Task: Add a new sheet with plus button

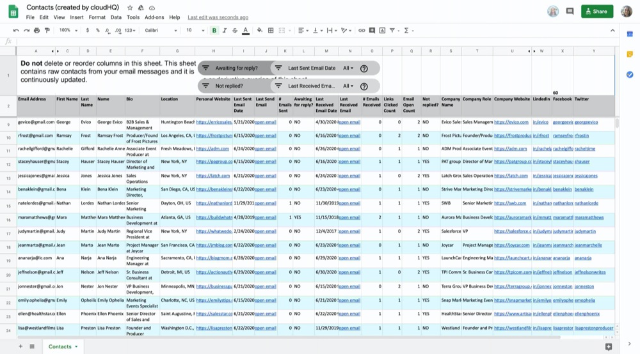Action: [x=20, y=346]
